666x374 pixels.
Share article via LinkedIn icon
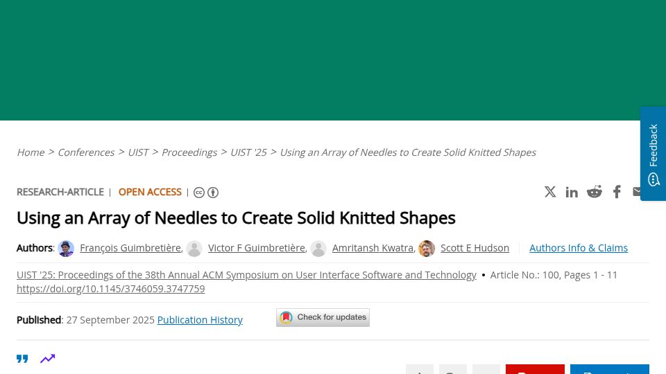(572, 192)
